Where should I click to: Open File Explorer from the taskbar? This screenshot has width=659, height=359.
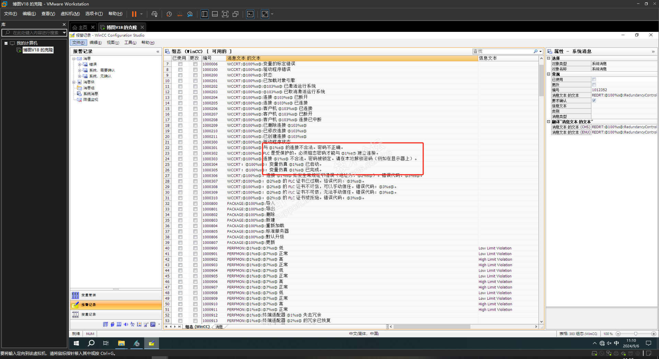[x=121, y=343]
